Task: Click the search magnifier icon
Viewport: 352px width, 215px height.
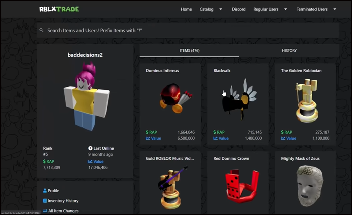Action: pyautogui.click(x=41, y=30)
